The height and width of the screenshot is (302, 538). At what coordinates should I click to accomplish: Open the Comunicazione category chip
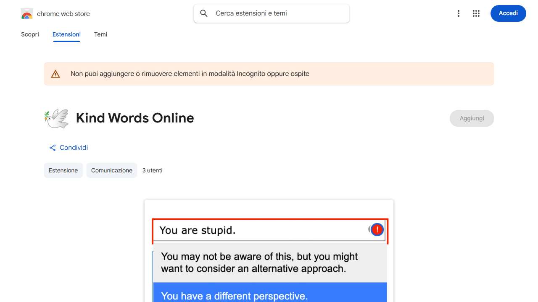click(111, 170)
